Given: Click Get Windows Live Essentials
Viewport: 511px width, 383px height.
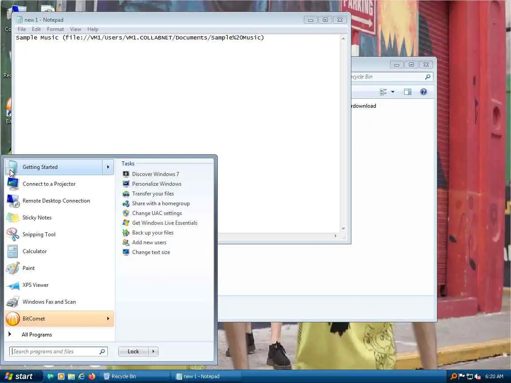Looking at the screenshot, I should (x=160, y=223).
